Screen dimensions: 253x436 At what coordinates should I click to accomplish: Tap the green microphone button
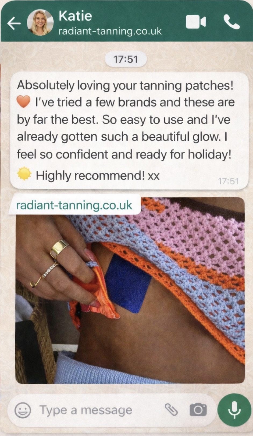234,410
